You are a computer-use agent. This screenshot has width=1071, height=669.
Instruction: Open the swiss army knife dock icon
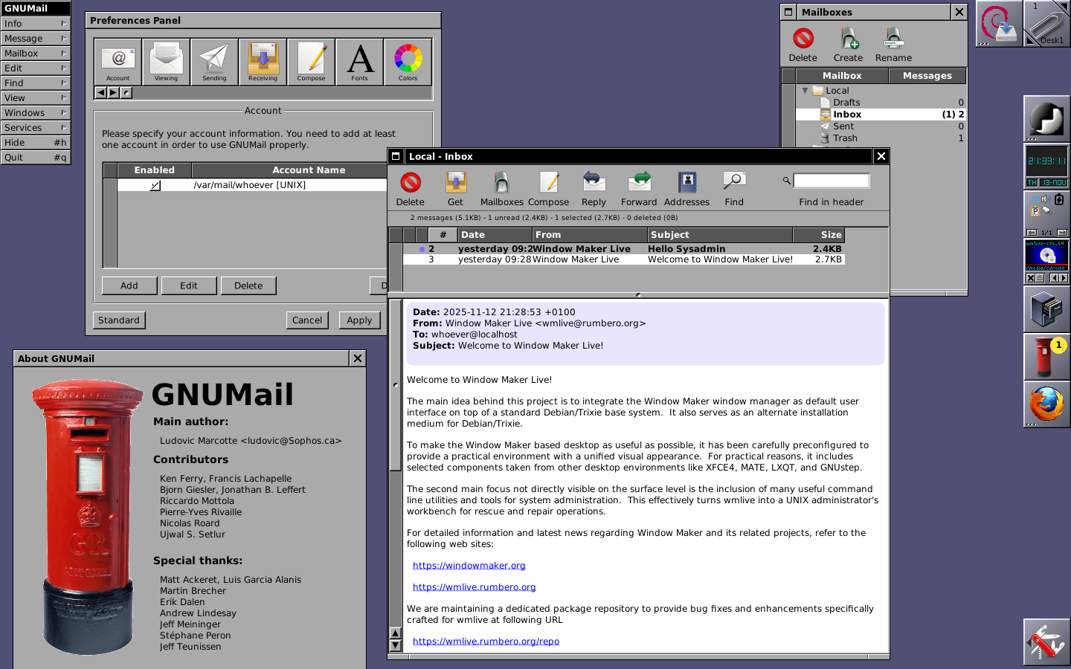click(x=1047, y=642)
